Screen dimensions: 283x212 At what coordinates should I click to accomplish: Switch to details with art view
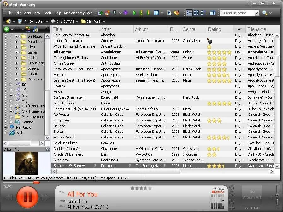point(203,13)
